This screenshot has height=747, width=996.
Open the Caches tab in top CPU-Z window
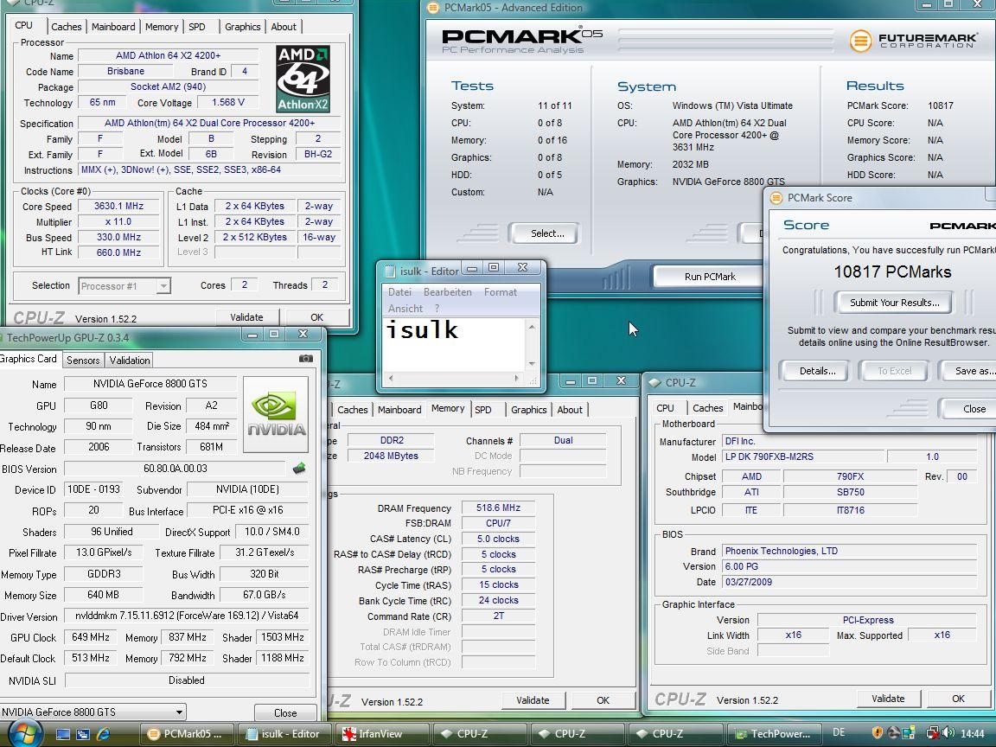point(66,27)
